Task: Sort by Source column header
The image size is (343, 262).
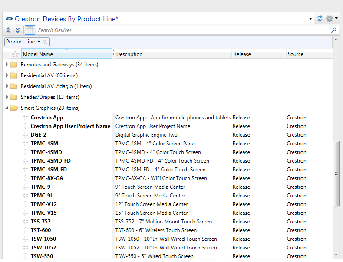Action: (309, 54)
